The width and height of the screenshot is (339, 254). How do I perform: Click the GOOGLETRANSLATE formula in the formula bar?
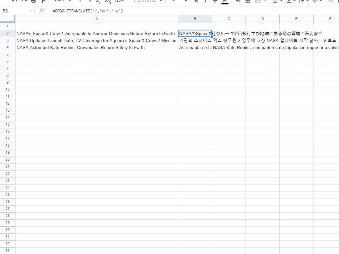tap(87, 11)
